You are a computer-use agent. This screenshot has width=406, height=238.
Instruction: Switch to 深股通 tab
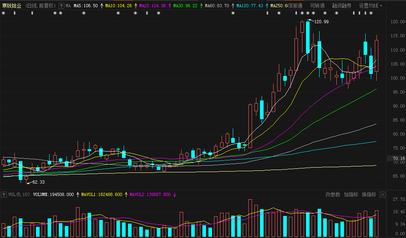point(296,6)
